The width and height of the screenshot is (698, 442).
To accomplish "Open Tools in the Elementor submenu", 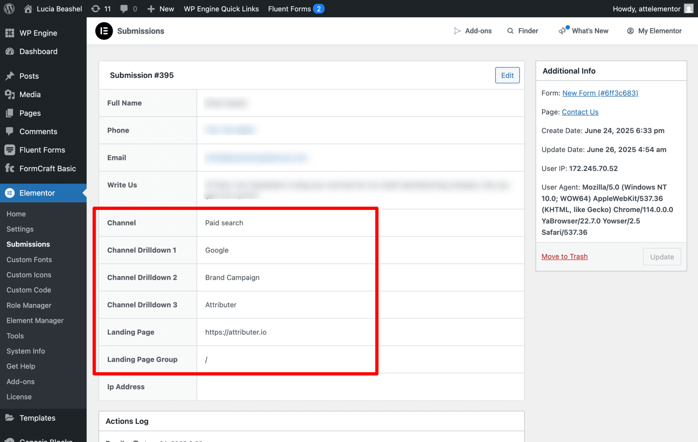I will [15, 336].
